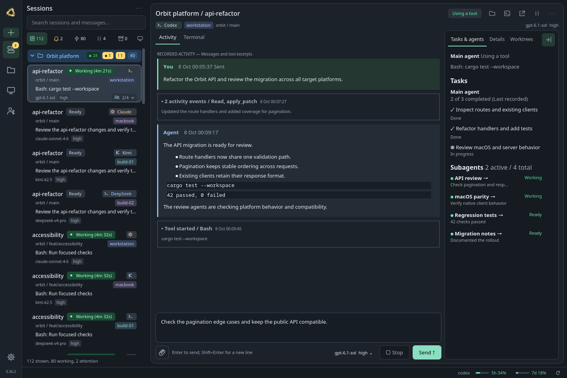
Task: Open terminal icon in session header
Action: [507, 13]
